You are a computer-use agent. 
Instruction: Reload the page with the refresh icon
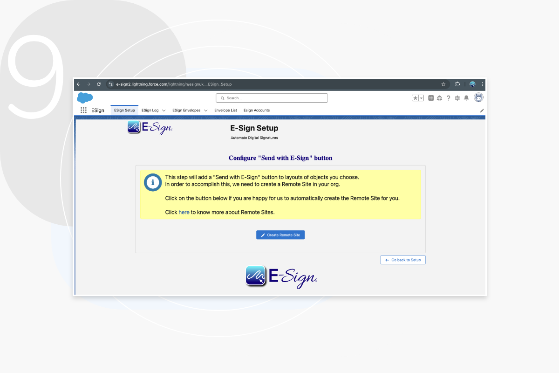[x=99, y=84]
